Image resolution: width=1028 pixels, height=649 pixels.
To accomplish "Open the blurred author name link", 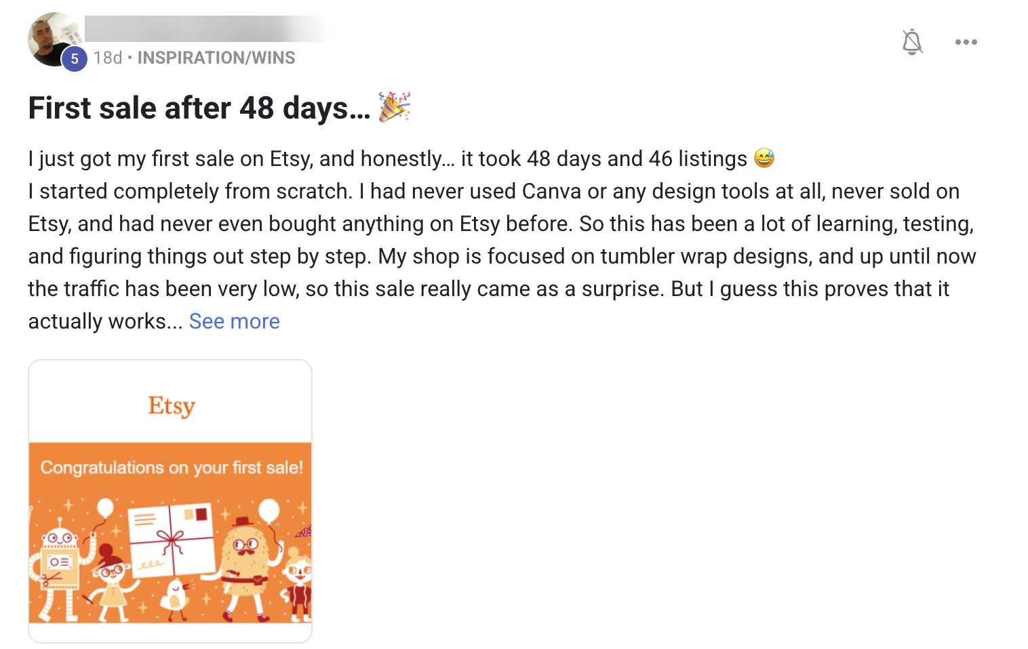I will pyautogui.click(x=203, y=30).
